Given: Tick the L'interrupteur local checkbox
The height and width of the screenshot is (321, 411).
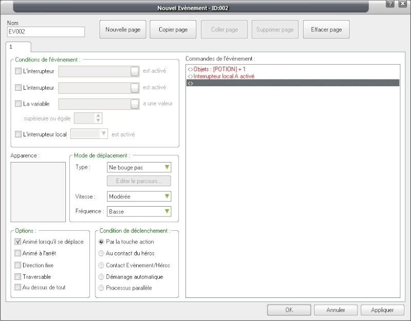Looking at the screenshot, I should click(18, 134).
